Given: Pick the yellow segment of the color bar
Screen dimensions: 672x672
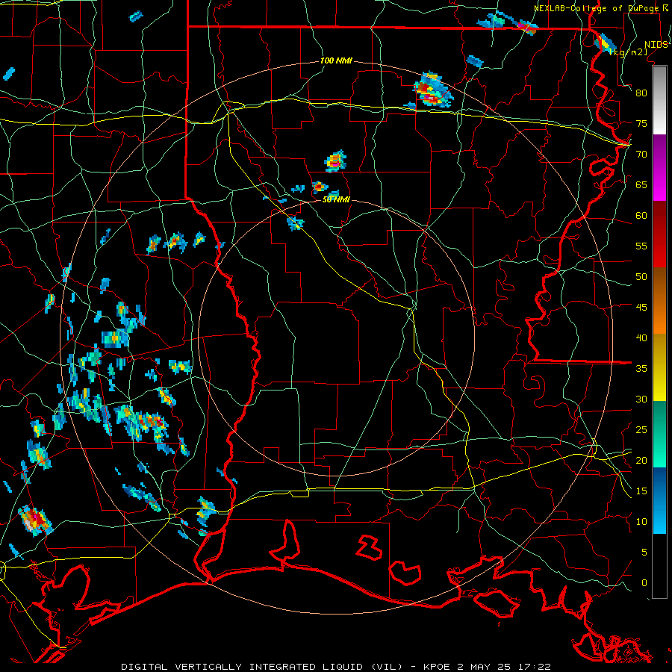Looking at the screenshot, I should coord(659,367).
